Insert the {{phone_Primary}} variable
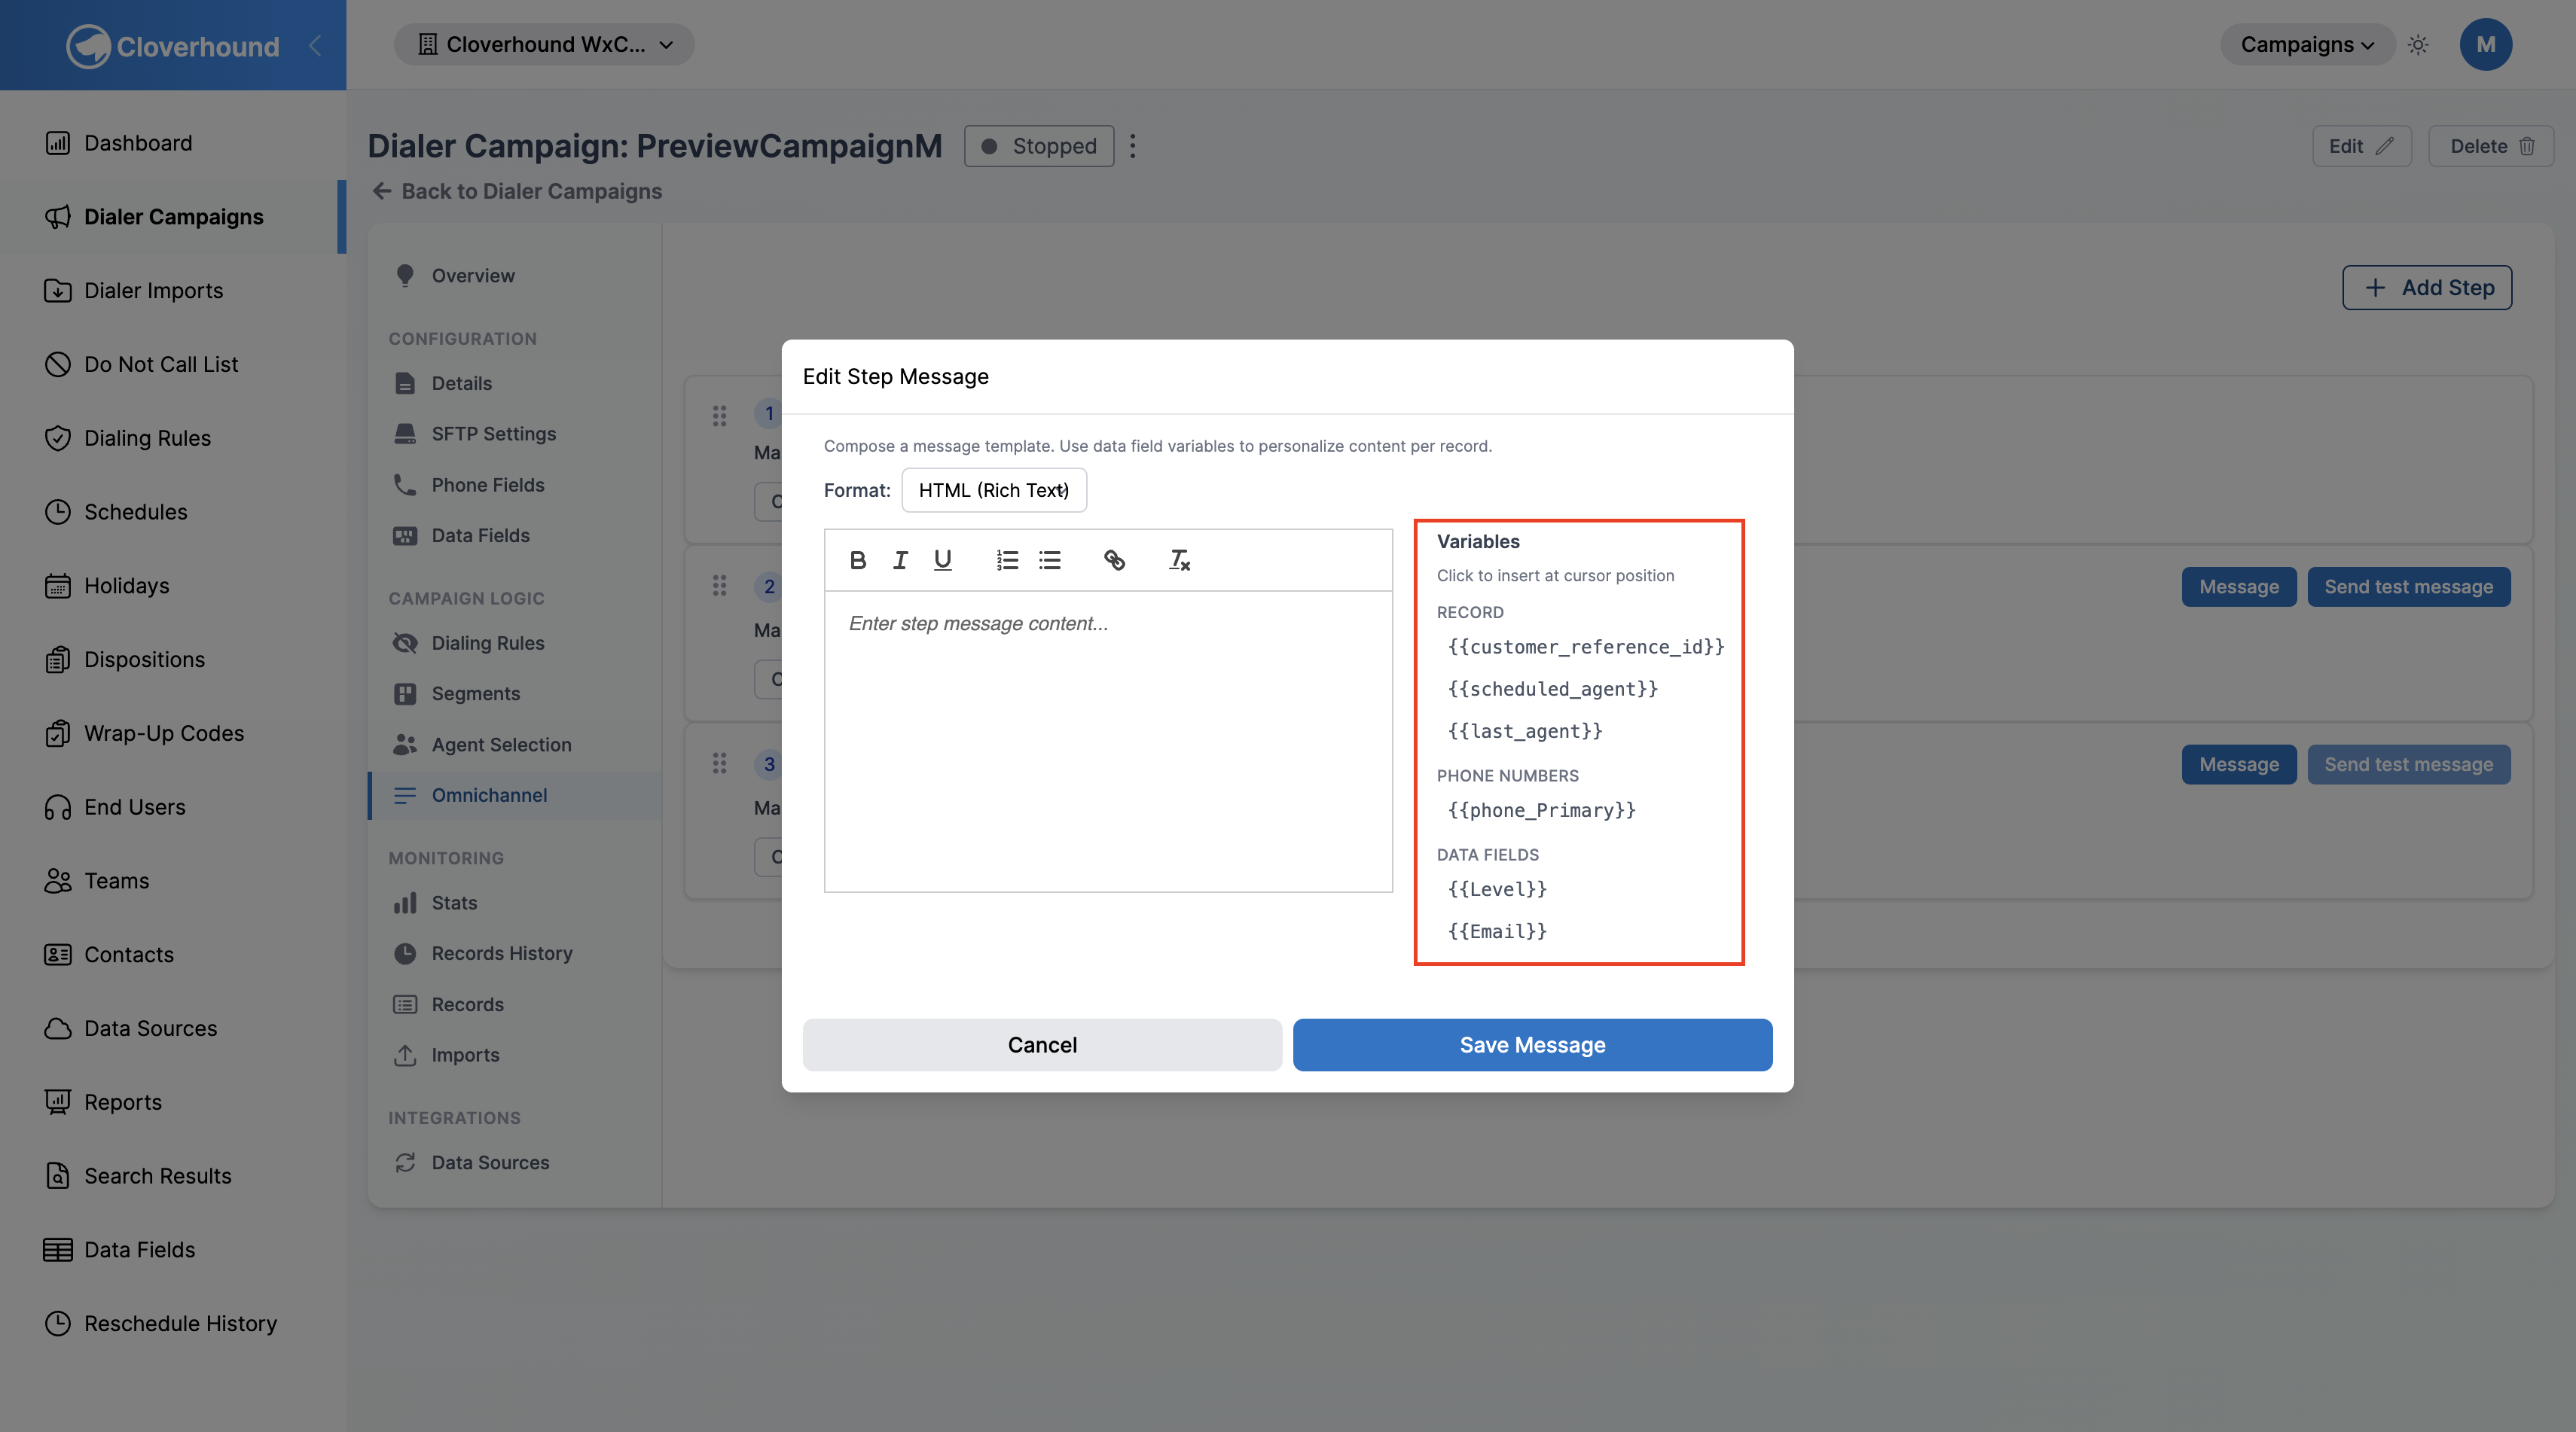This screenshot has width=2576, height=1432. pyautogui.click(x=1542, y=810)
